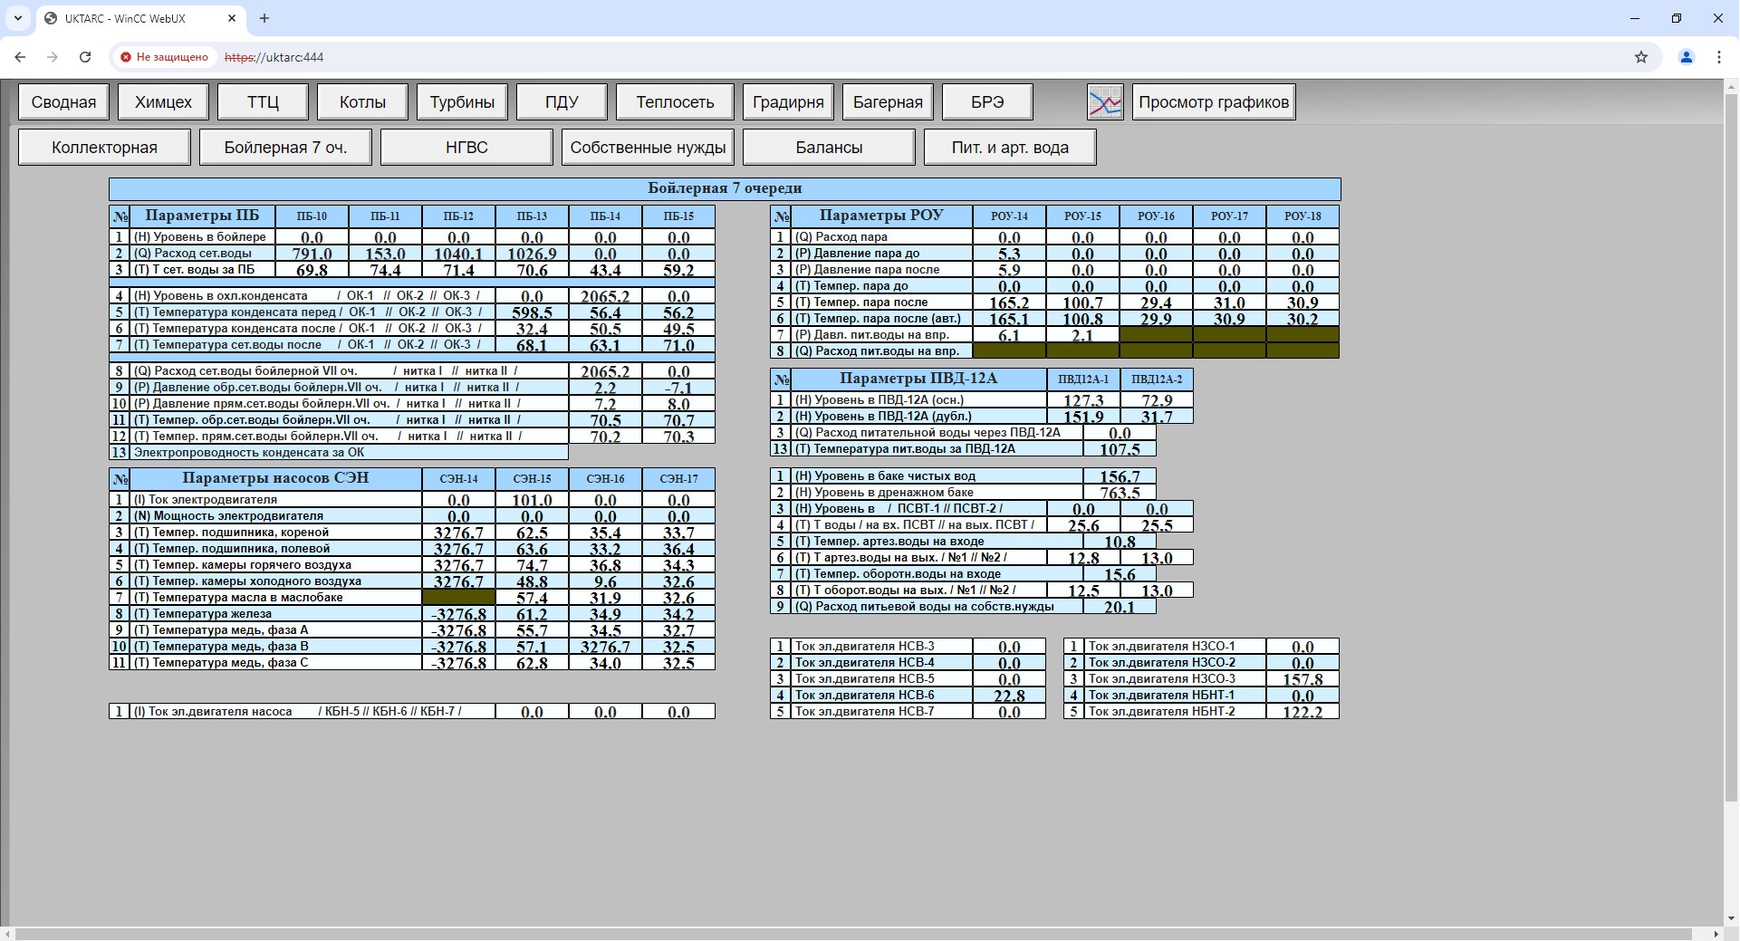Open the НГВС subpage

(466, 148)
